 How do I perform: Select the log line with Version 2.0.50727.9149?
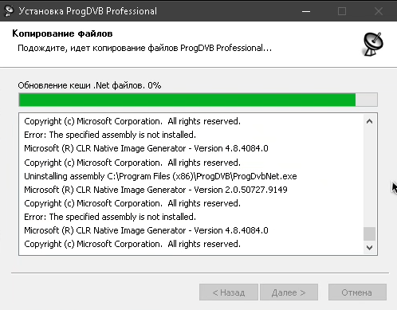point(155,190)
